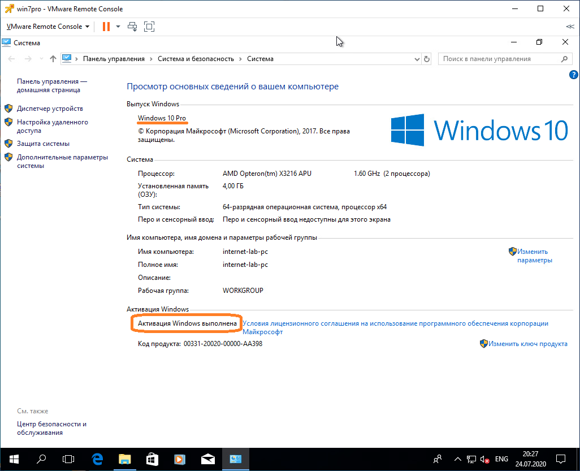This screenshot has width=580, height=471.
Task: Open the Windows Start menu
Action: pos(14,459)
